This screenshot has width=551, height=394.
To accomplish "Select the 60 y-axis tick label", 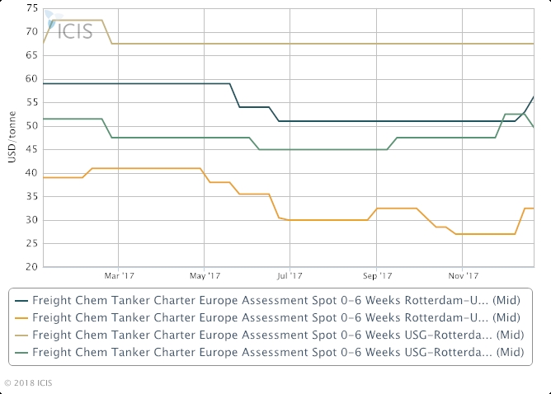I will click(31, 79).
